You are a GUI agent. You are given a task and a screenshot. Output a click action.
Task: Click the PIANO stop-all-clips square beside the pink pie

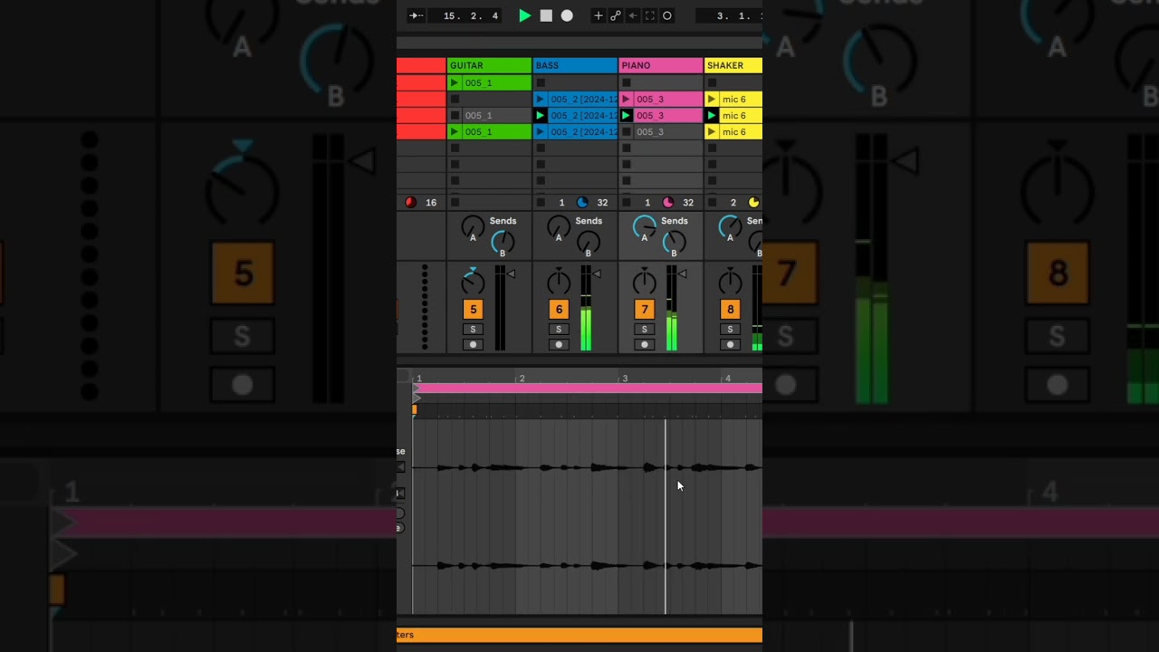coord(626,202)
